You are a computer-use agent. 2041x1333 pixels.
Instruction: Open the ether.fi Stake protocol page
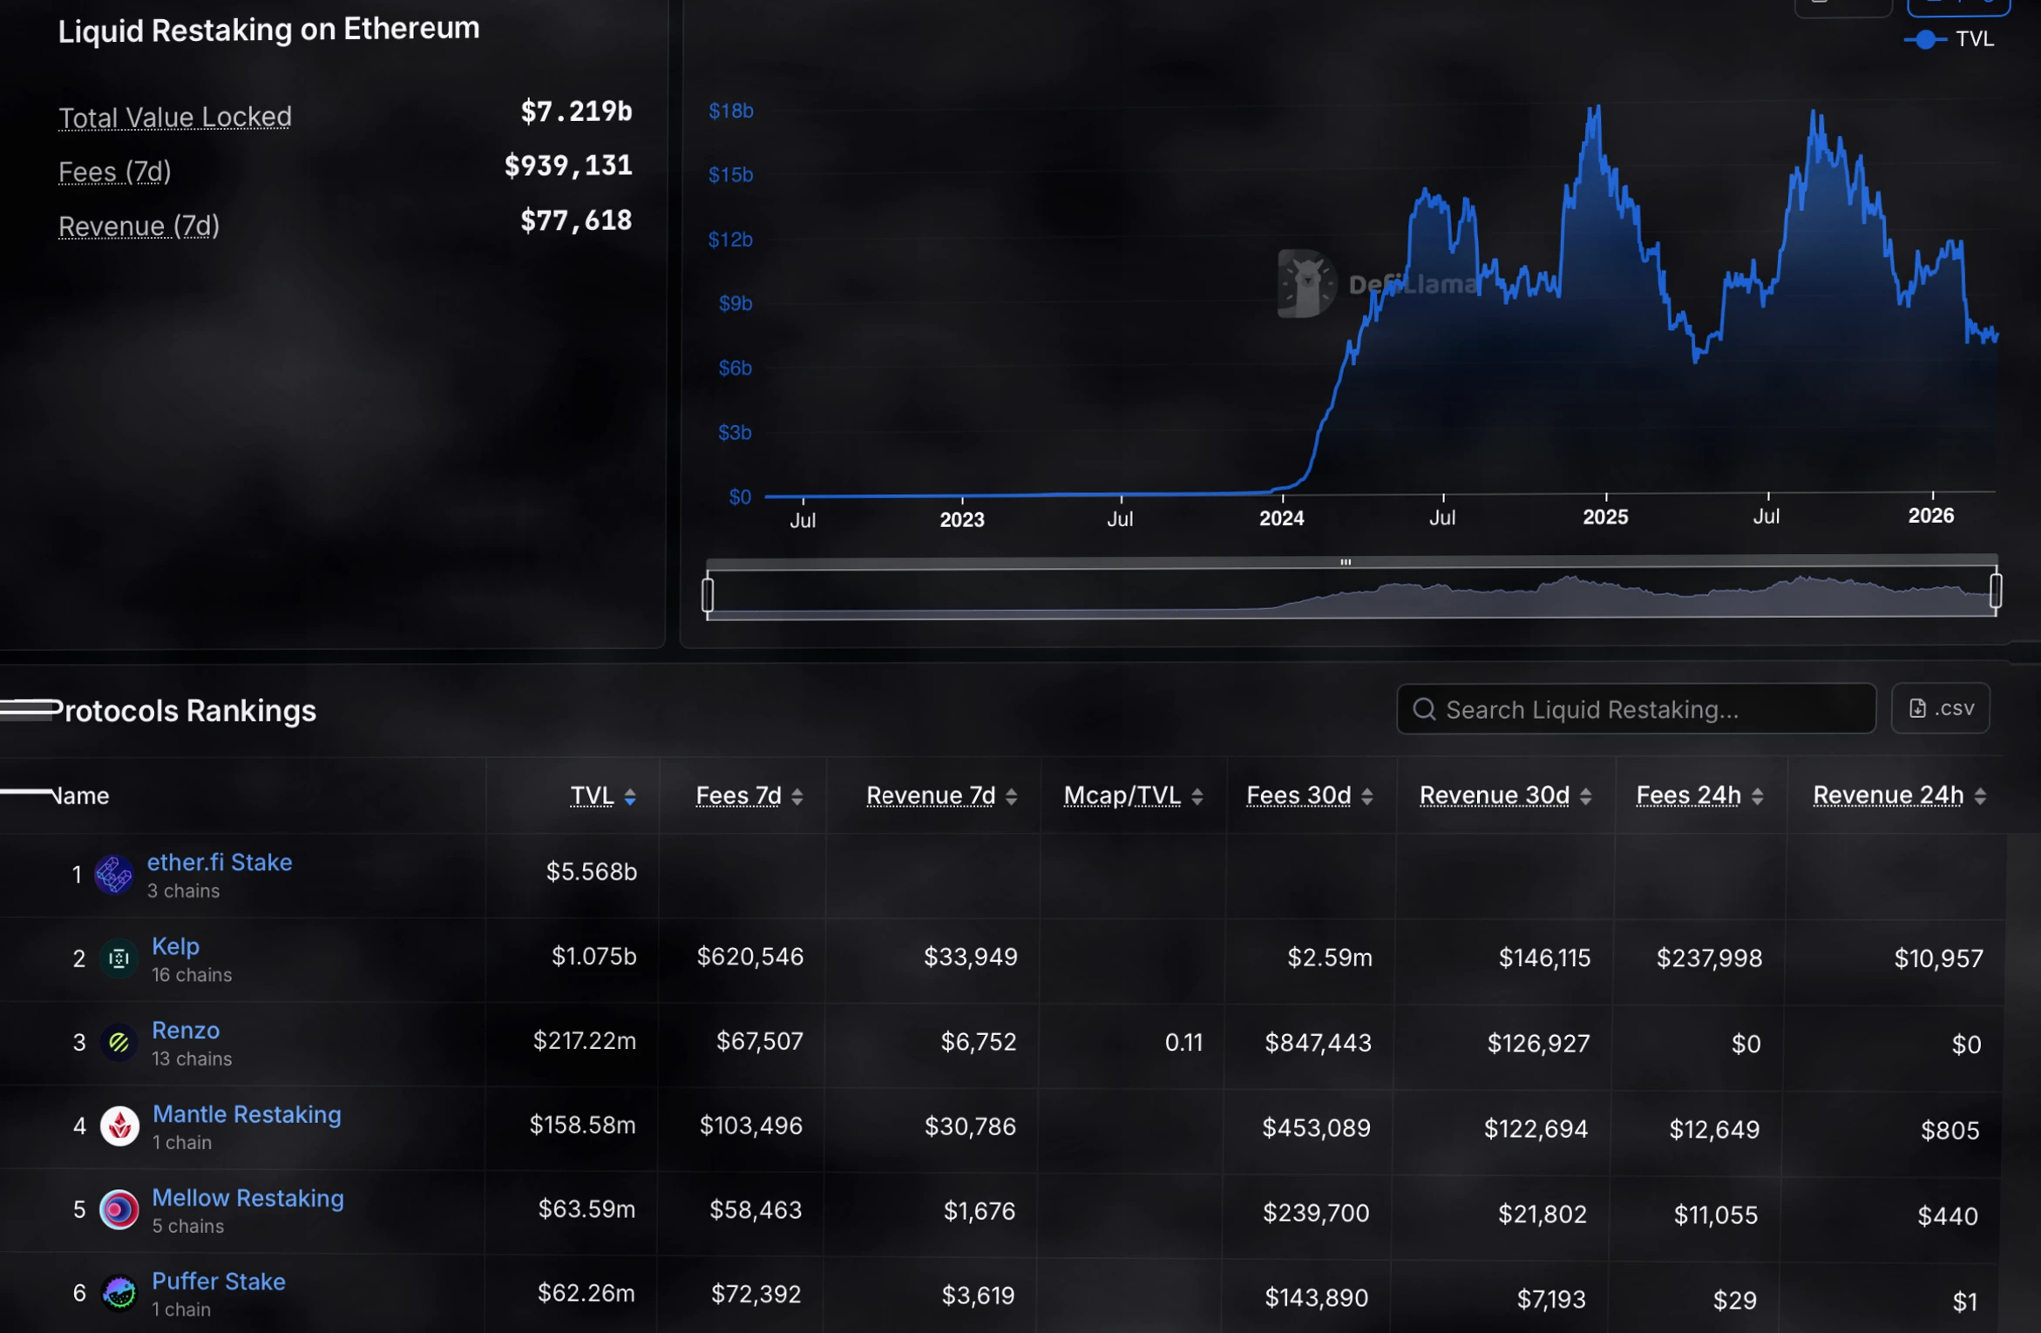220,863
